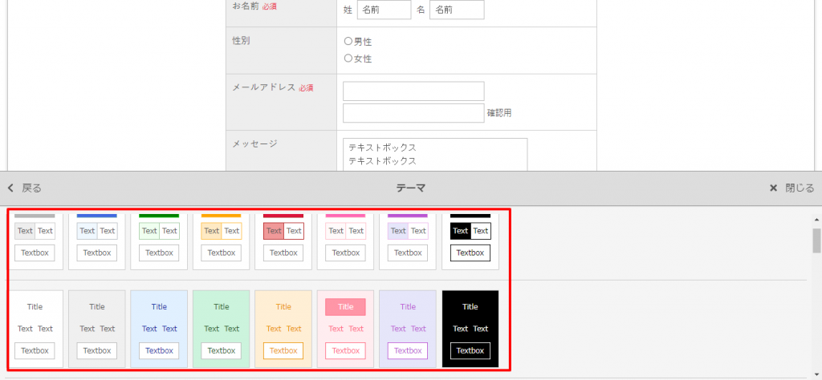Image resolution: width=822 pixels, height=380 pixels.
Task: Select the 女性 radio button
Action: pos(348,59)
